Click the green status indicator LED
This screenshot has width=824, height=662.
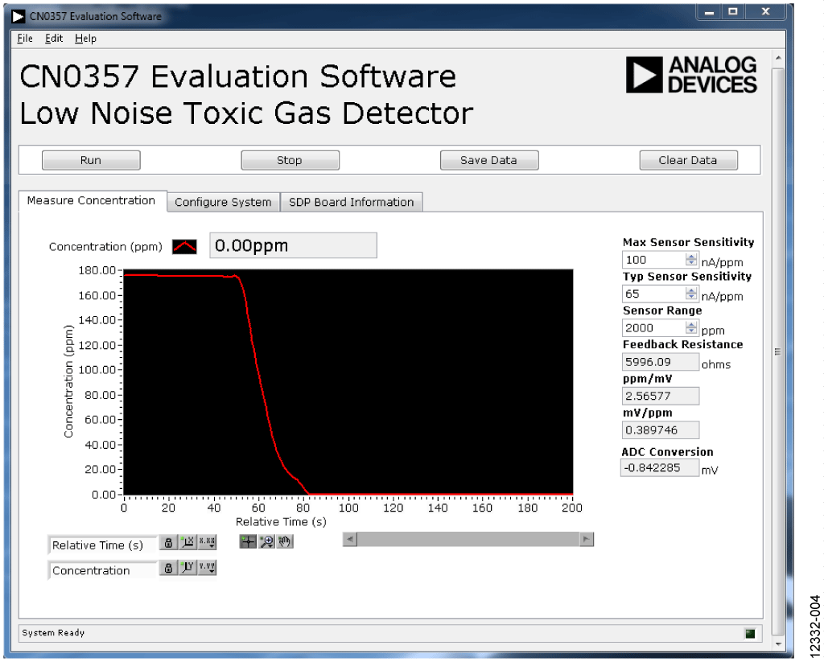pos(750,634)
